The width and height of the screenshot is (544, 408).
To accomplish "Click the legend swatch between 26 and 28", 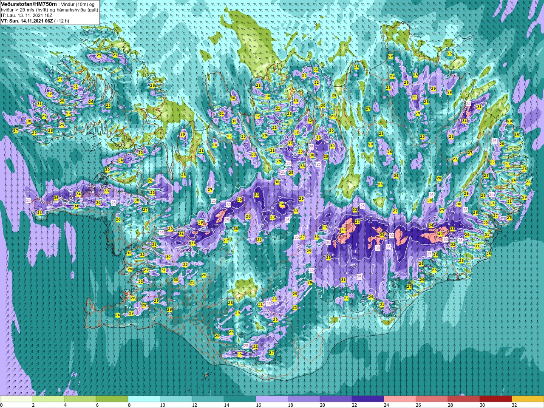I will point(432,399).
